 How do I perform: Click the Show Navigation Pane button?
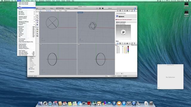tap(121, 13)
